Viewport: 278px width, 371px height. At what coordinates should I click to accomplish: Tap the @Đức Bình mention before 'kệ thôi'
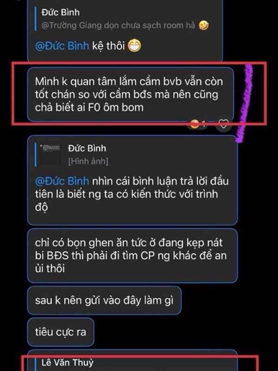click(x=62, y=45)
